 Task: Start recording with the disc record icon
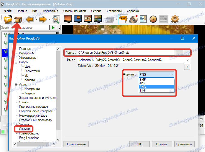(133, 19)
